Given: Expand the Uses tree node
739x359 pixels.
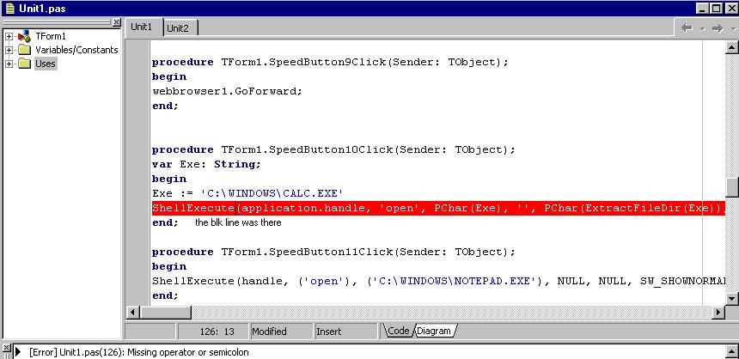Looking at the screenshot, I should (9, 64).
